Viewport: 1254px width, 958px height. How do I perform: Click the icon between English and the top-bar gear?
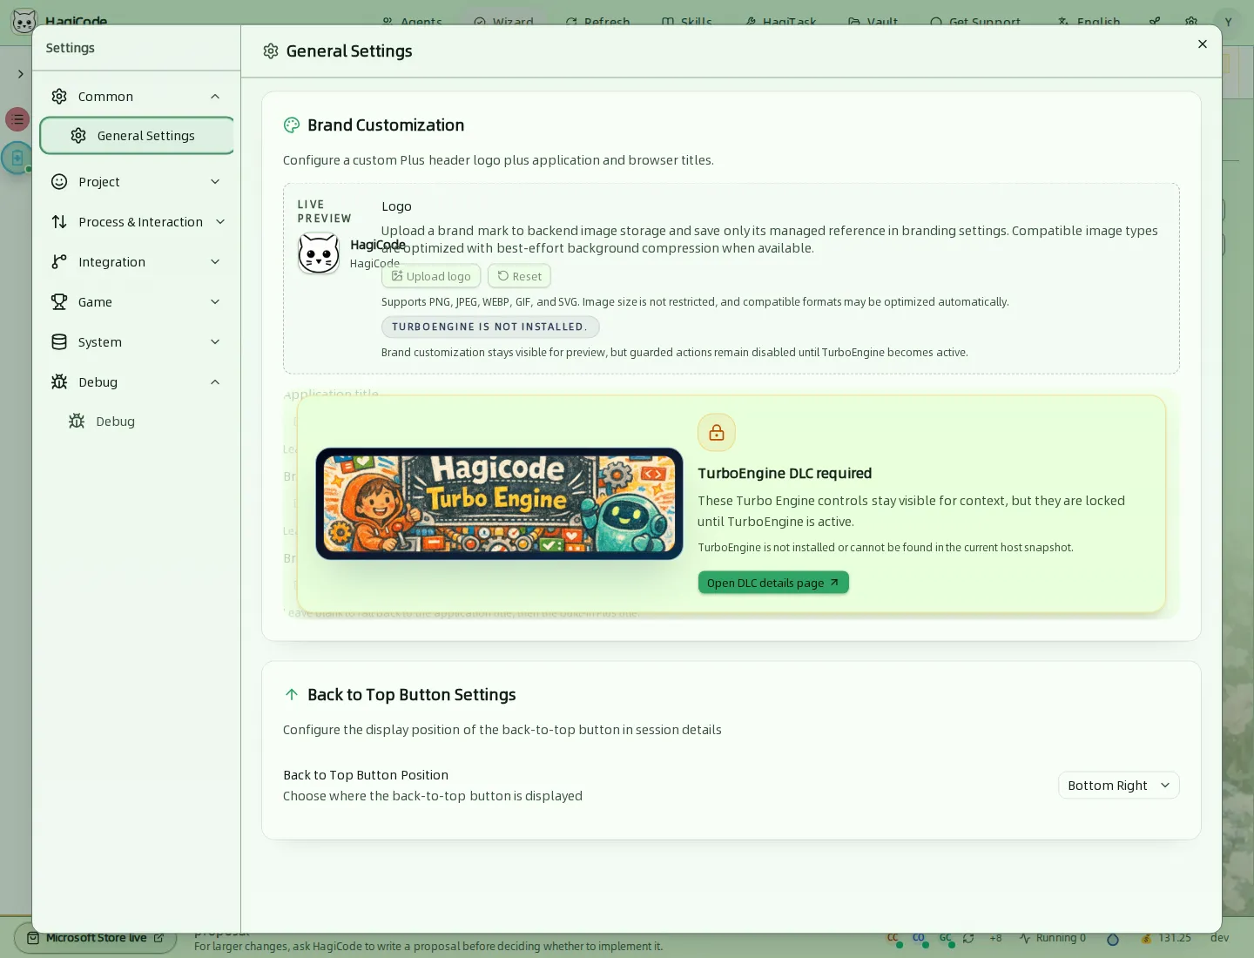(x=1155, y=22)
